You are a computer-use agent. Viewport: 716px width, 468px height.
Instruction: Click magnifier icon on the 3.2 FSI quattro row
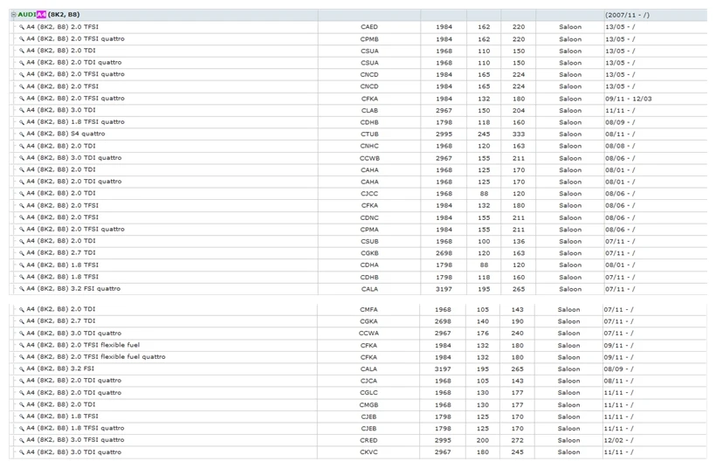(22, 288)
